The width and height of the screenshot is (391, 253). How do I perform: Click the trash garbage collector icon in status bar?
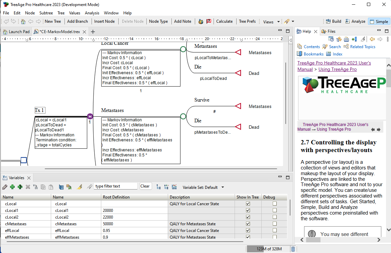click(293, 249)
